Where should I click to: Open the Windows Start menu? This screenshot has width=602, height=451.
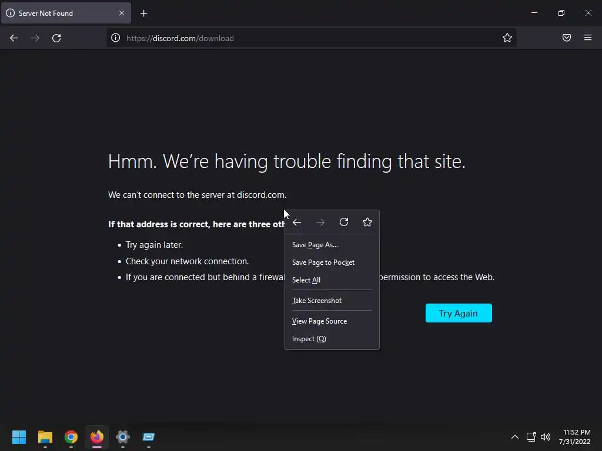pos(19,437)
